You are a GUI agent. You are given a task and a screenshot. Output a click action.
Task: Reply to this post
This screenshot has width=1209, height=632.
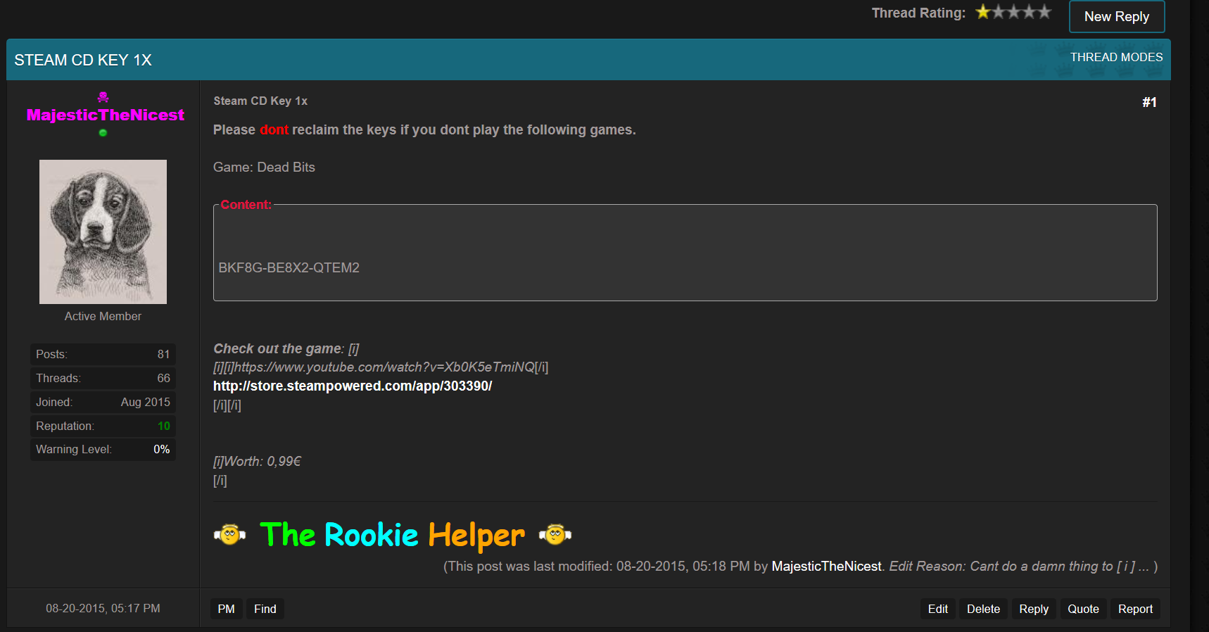pyautogui.click(x=1034, y=609)
